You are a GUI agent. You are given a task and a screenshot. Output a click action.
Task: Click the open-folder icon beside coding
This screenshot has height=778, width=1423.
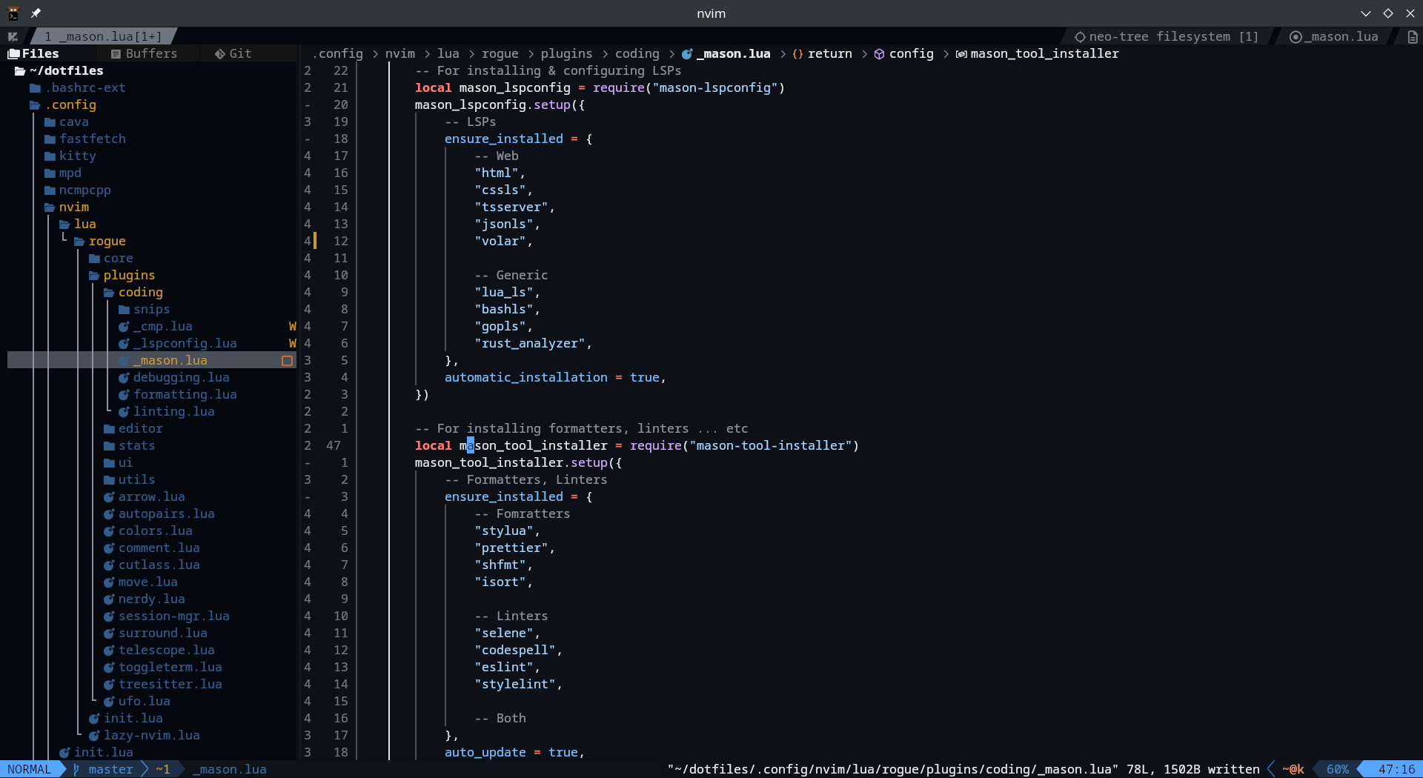point(109,293)
